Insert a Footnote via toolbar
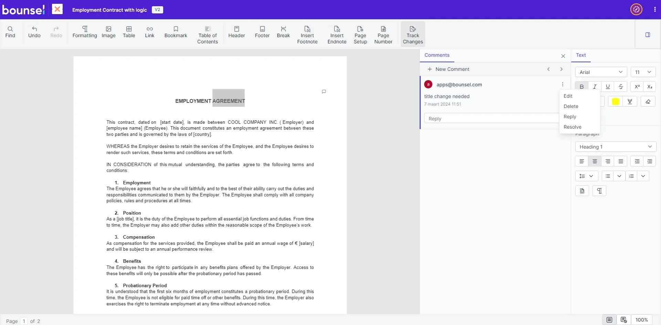661x325 pixels. pyautogui.click(x=307, y=35)
